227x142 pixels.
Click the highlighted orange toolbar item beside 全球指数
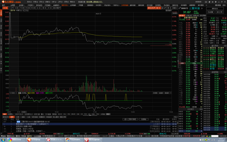click(x=65, y=5)
